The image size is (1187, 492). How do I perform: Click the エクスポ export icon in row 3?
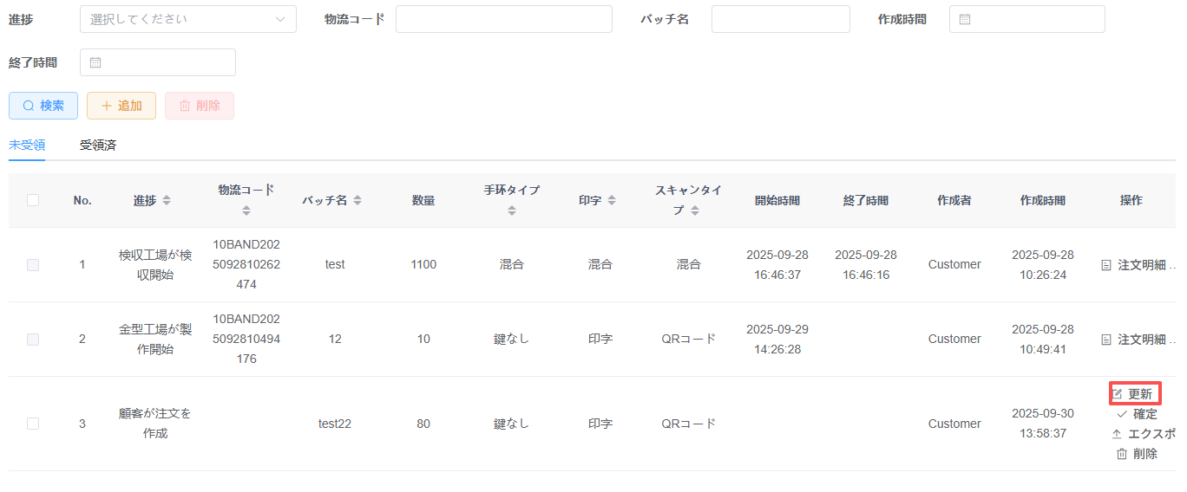1117,434
